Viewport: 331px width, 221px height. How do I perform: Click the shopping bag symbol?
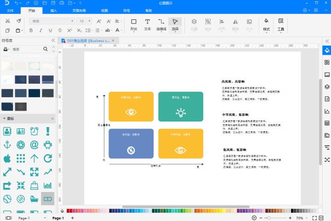pyautogui.click(x=34, y=185)
